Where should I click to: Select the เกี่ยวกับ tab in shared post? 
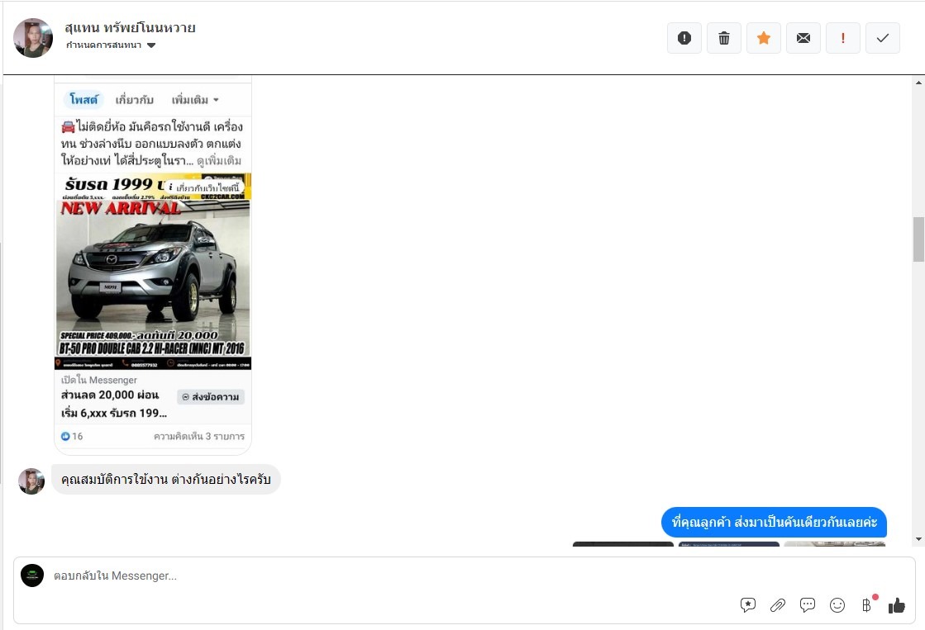click(x=135, y=100)
